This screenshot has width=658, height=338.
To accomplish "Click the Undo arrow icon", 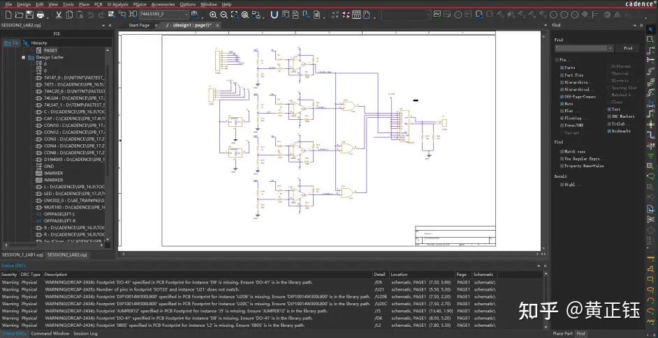I will tap(91, 15).
